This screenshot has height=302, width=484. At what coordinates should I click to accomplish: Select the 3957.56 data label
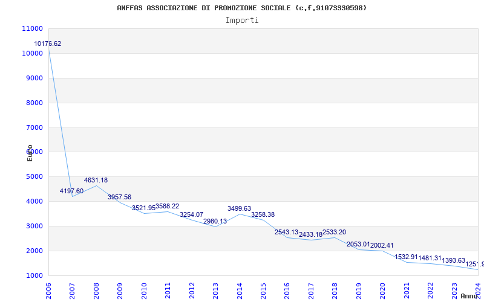tap(119, 197)
